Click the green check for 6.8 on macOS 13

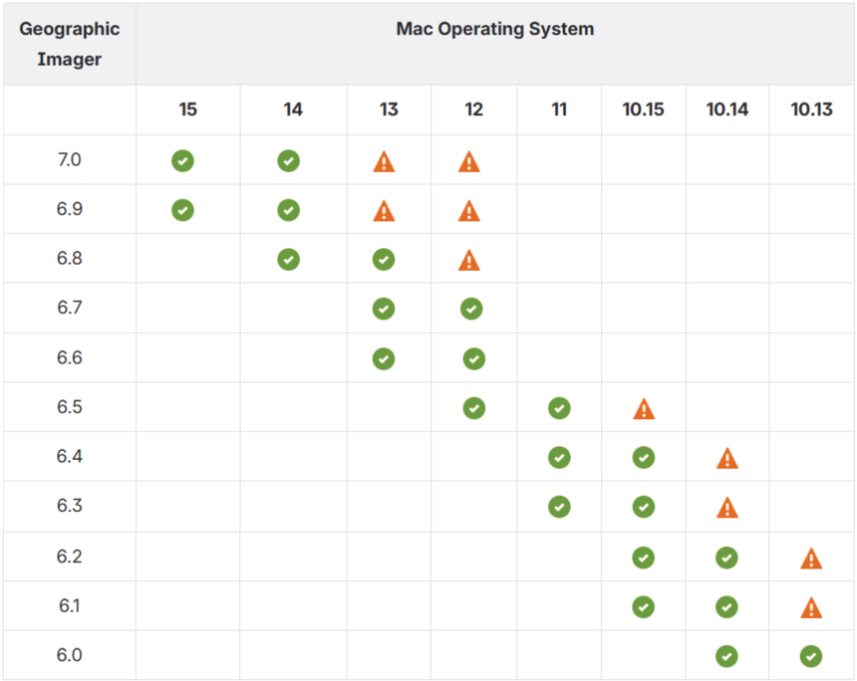[x=384, y=260]
